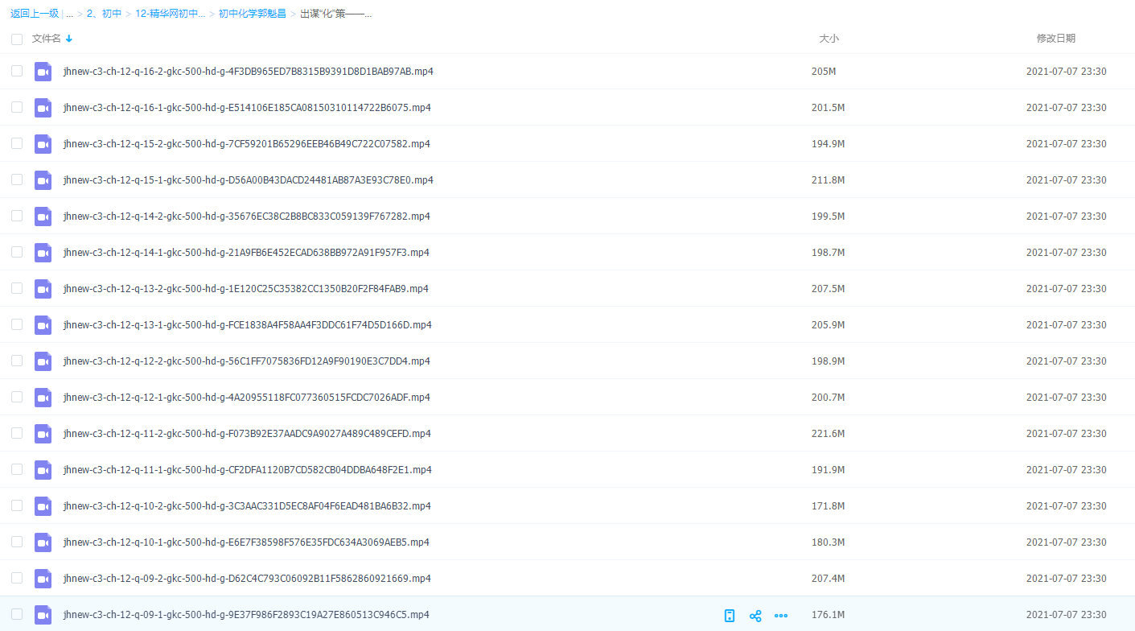The height and width of the screenshot is (631, 1135).
Task: Open the more options ellipsis on the hovered row
Action: click(780, 616)
